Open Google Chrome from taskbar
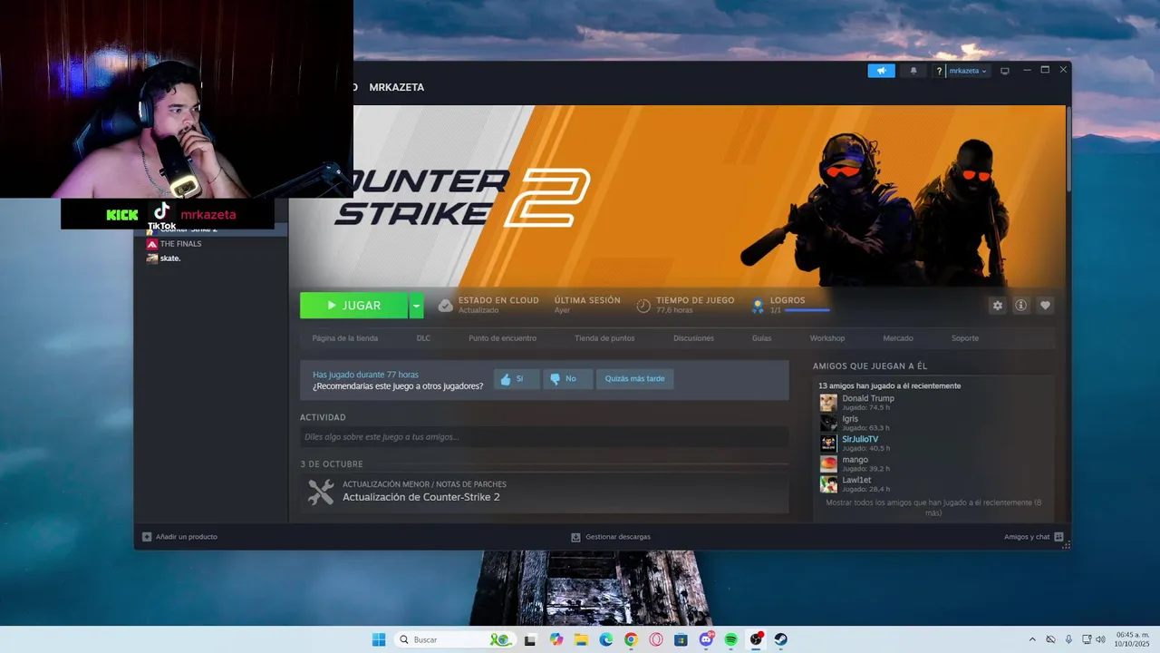 point(631,639)
